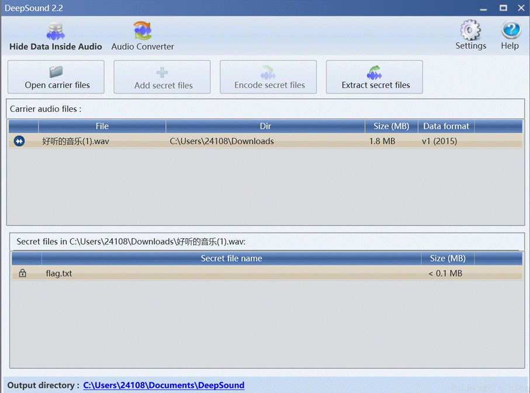Click Add secret files button
The width and height of the screenshot is (530, 393).
pyautogui.click(x=162, y=77)
